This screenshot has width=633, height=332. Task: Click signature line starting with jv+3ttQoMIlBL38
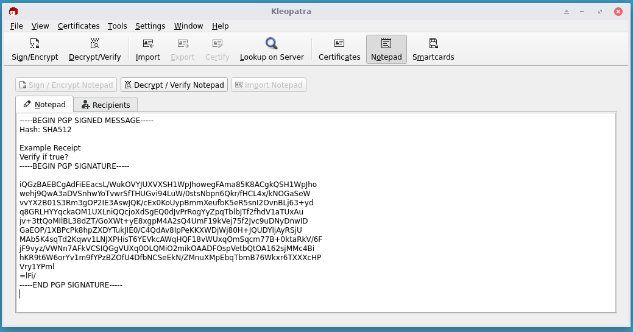point(163,221)
